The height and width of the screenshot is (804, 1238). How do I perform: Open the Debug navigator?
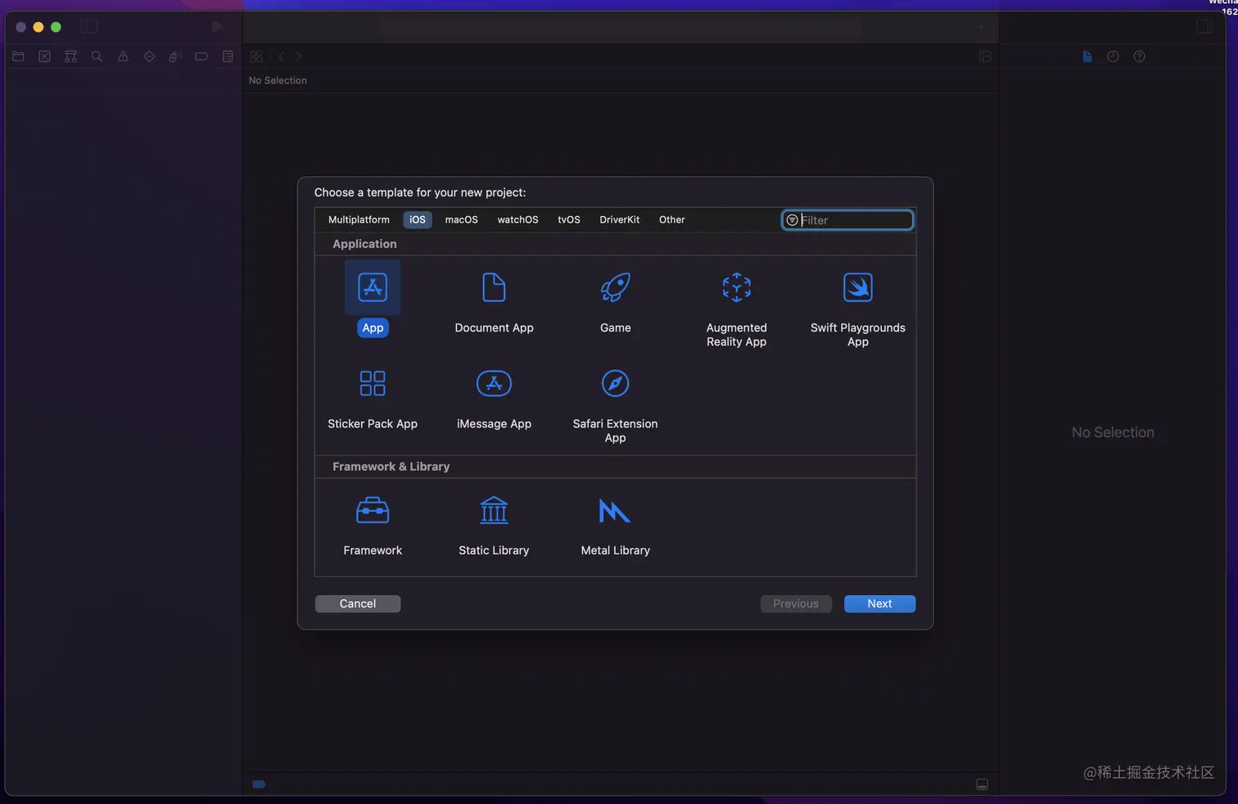[174, 56]
